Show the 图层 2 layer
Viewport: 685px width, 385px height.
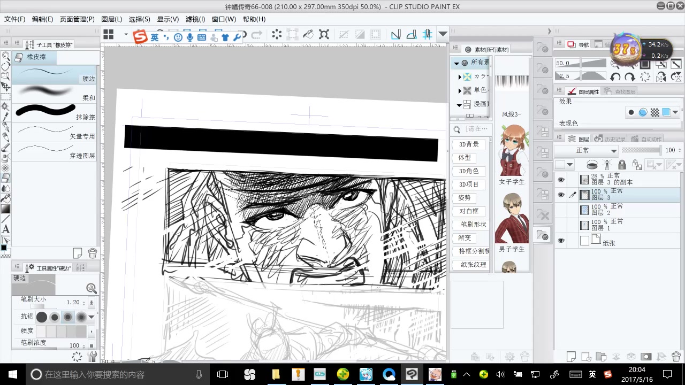coord(561,210)
